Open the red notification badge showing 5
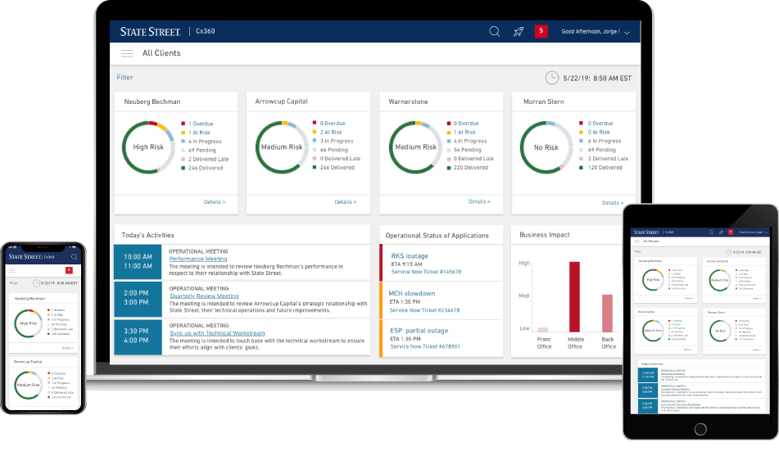 (541, 31)
